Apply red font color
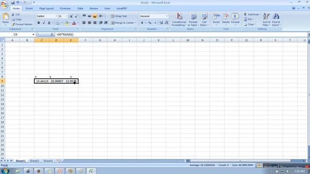This screenshot has height=174, width=310. tap(74, 23)
